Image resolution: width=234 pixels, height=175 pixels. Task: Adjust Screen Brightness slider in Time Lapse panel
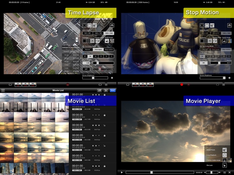click(x=95, y=78)
